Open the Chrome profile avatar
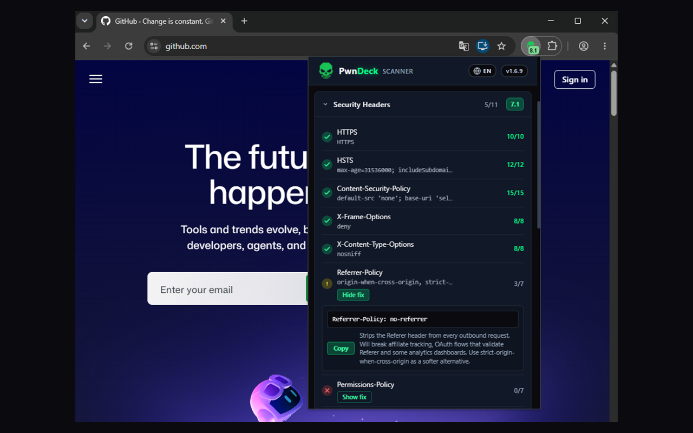This screenshot has height=433, width=693. 584,46
